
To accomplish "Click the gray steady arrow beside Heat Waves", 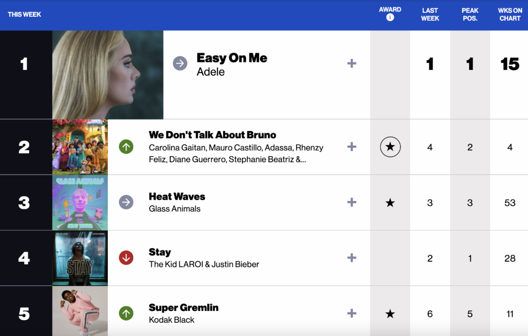I will pos(126,202).
